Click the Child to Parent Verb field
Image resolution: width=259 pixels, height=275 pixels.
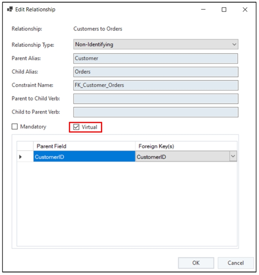point(156,112)
